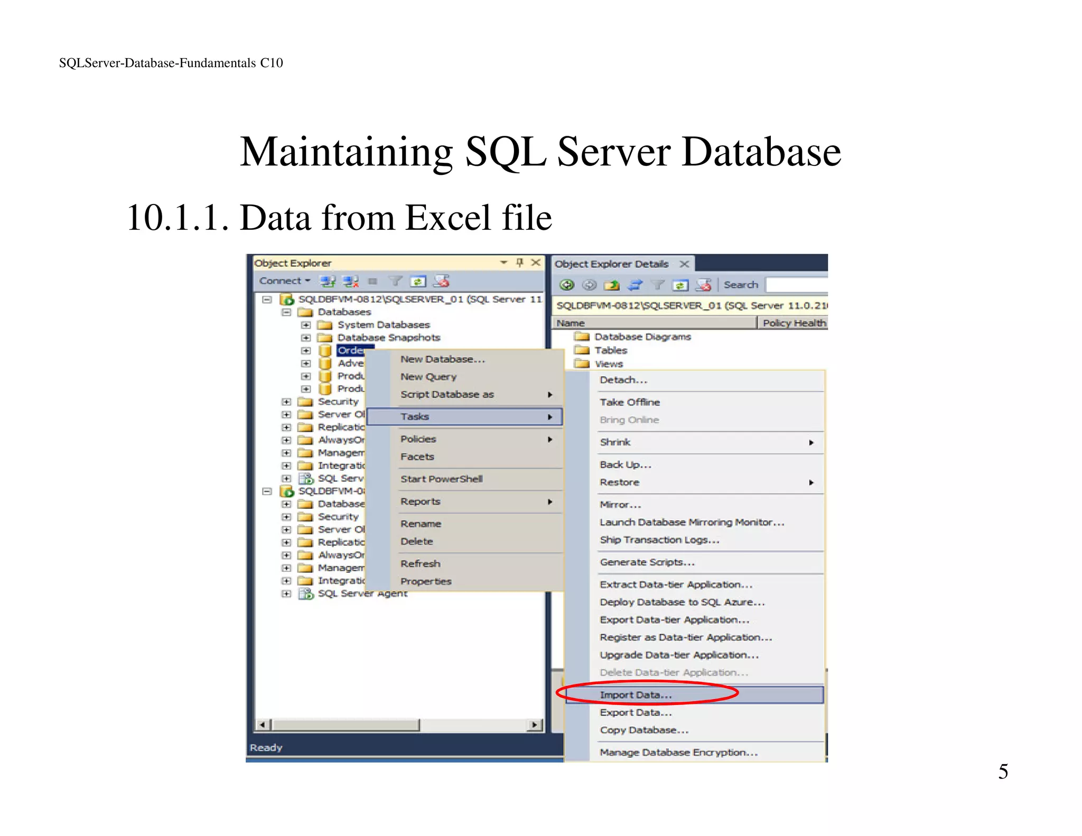
Task: Select the System Databases folder
Action: [384, 325]
